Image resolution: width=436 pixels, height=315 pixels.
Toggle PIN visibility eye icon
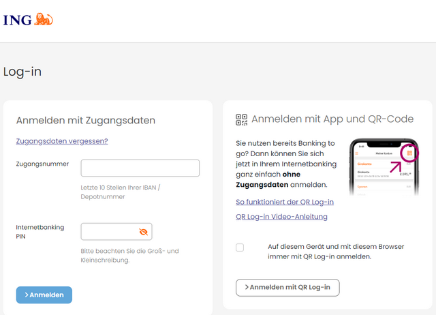coord(144,232)
